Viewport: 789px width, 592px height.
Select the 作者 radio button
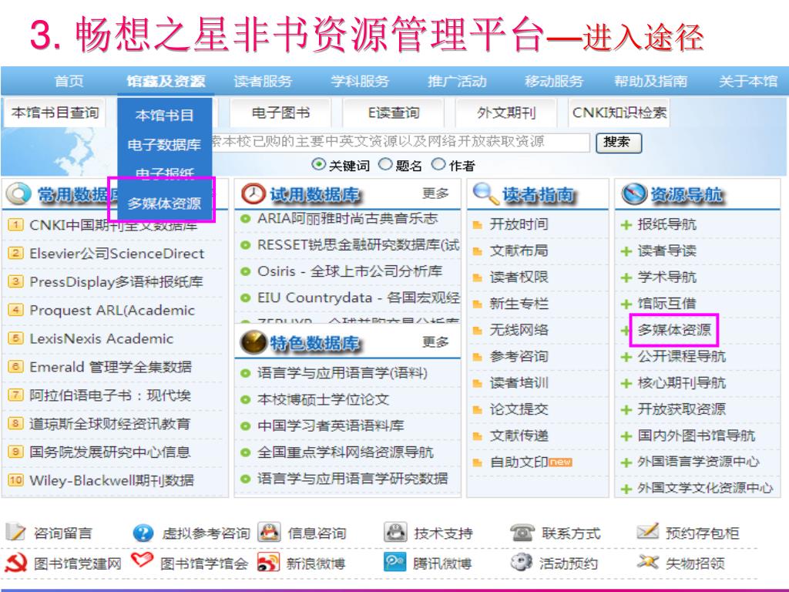click(438, 164)
